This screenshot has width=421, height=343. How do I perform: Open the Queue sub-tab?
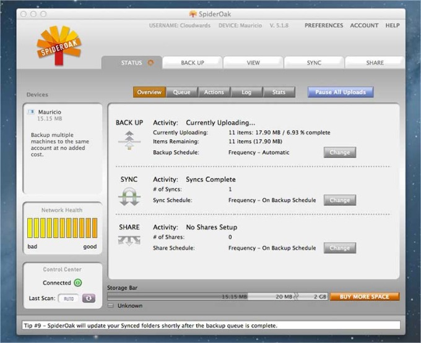coord(182,92)
